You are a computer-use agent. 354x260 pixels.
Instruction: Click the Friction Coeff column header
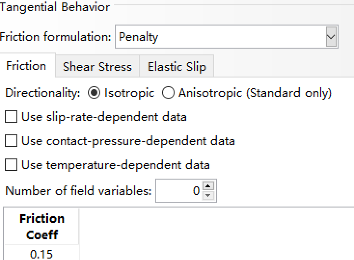(x=41, y=226)
